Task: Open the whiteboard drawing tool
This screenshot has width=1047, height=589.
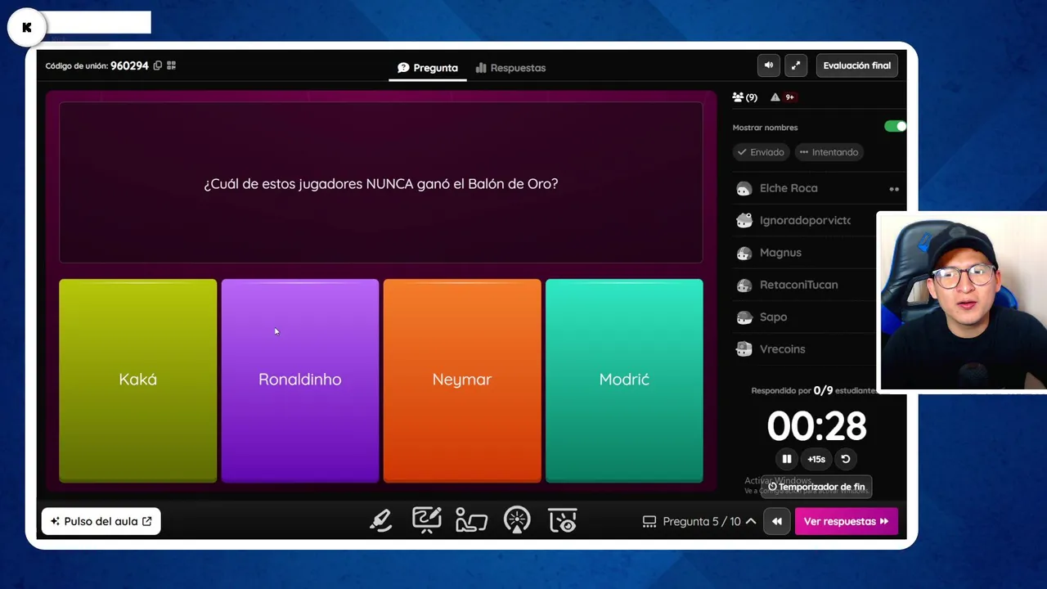Action: tap(426, 520)
